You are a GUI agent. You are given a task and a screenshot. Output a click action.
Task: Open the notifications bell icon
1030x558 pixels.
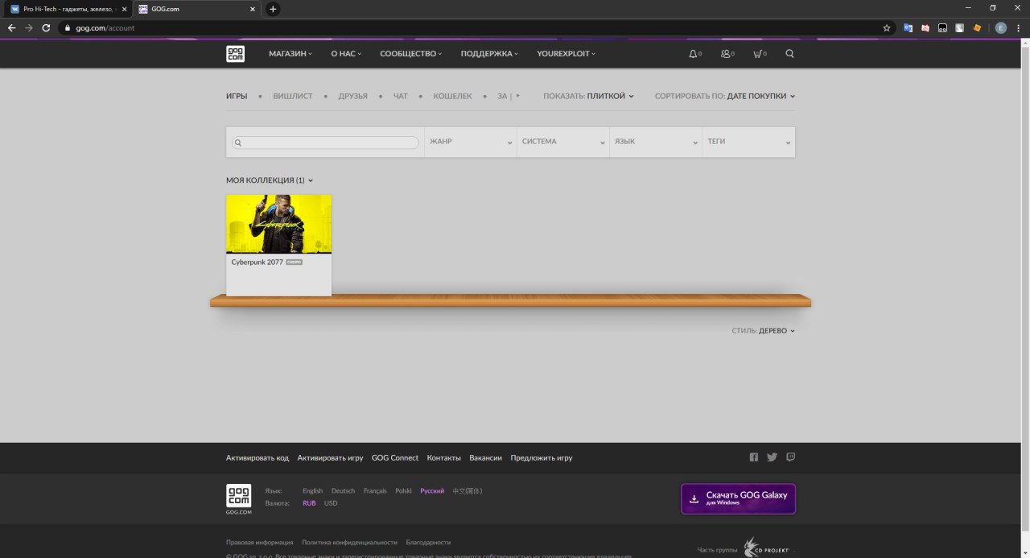click(x=693, y=54)
